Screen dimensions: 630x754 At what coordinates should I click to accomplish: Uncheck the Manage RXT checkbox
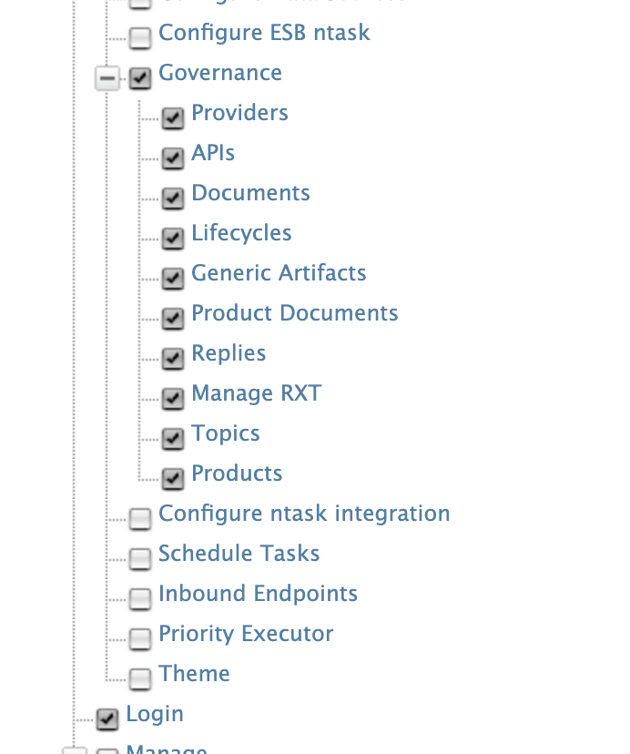click(172, 399)
